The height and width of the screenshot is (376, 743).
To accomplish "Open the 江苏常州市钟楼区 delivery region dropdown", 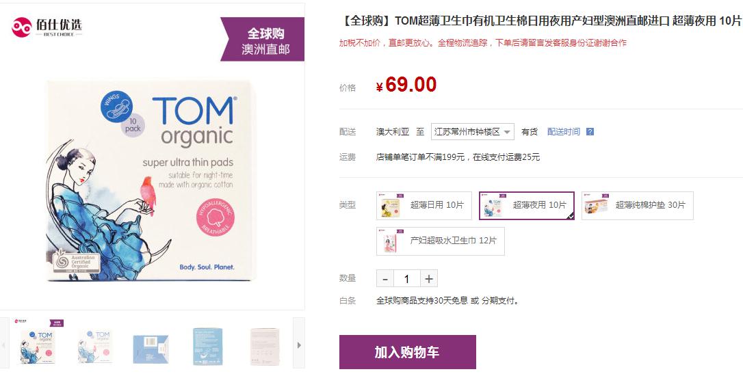I will (473, 132).
